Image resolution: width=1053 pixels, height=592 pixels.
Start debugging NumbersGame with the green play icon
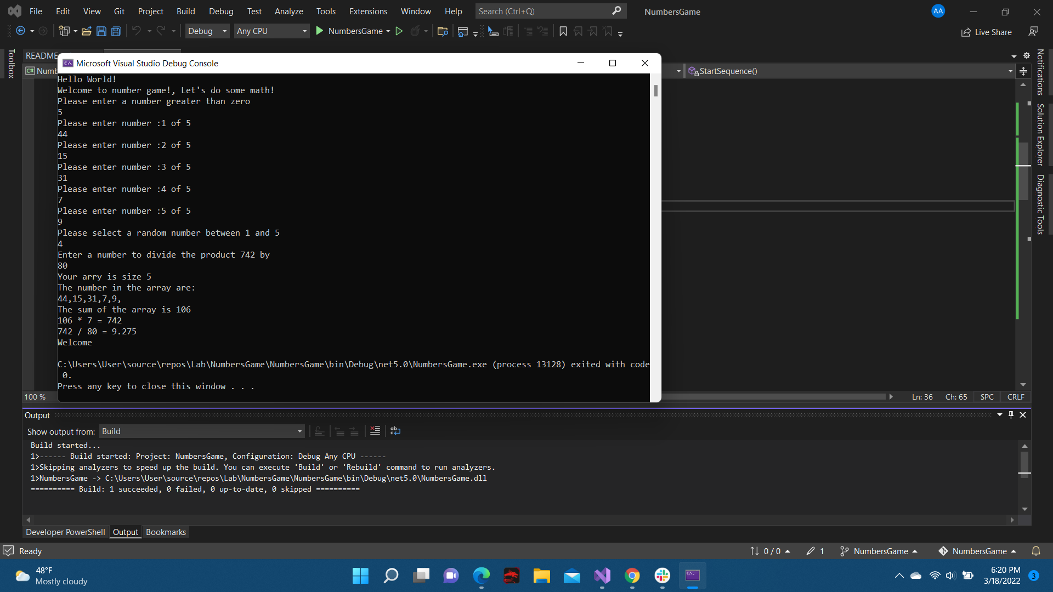pos(320,31)
